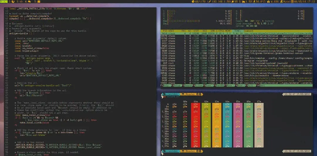This screenshot has width=317, height=156.
Task: Select workspace 1 terminal tab
Action: tap(4, 2)
